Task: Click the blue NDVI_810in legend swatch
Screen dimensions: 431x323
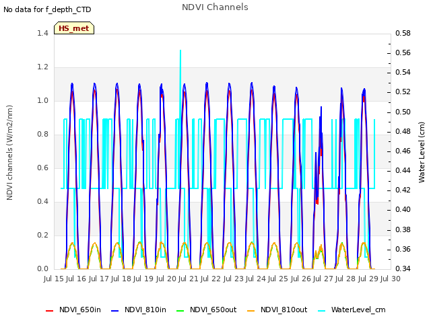Action: click(115, 311)
